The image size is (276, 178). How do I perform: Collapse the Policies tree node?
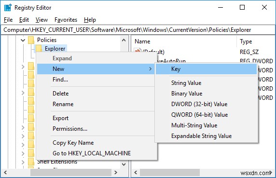coord(23,40)
